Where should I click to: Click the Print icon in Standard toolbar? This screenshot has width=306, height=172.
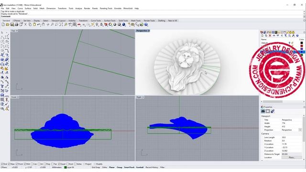tap(16, 24)
